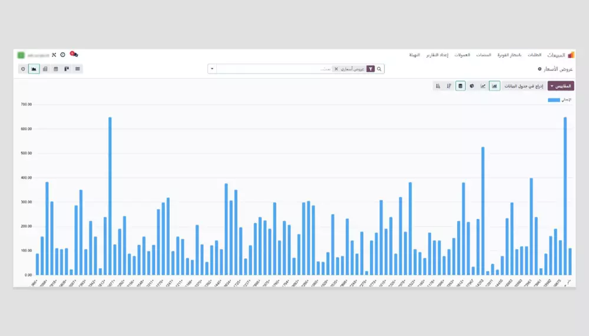Screen dimensions: 589x336
Task: Click the filter funnel icon in search
Action: pos(370,69)
